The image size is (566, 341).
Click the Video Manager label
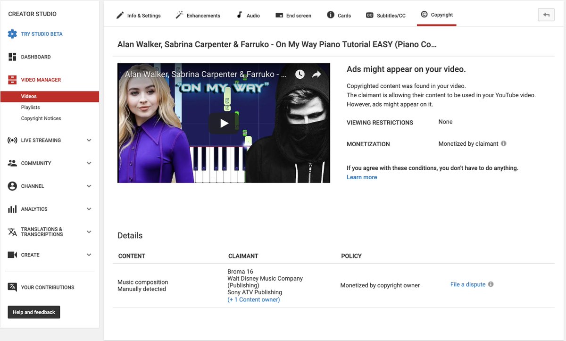coord(41,80)
